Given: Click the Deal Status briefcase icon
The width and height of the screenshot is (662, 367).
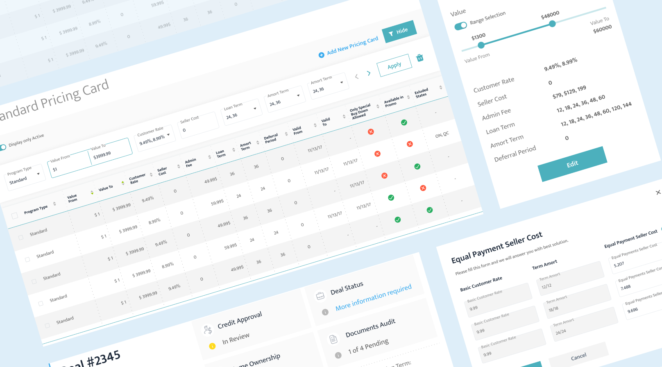Looking at the screenshot, I should 320,296.
